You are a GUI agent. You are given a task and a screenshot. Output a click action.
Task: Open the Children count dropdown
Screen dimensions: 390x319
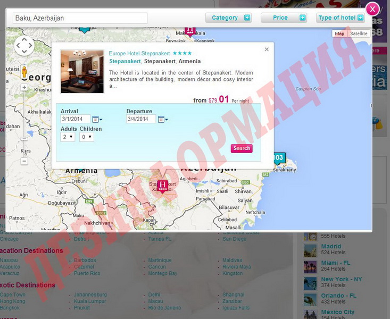(x=87, y=137)
